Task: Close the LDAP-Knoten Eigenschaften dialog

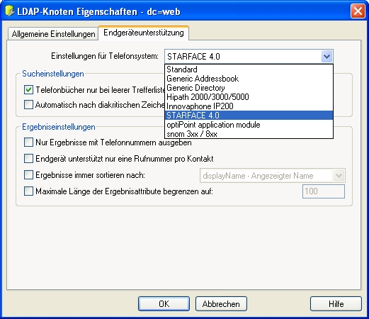Action: point(358,11)
